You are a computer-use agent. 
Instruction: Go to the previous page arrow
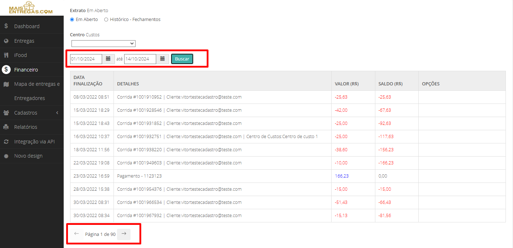point(76,234)
